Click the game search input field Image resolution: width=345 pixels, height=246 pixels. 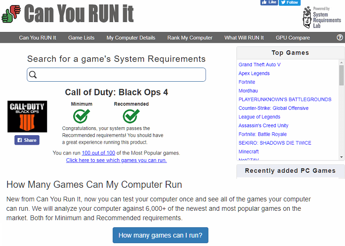point(116,75)
